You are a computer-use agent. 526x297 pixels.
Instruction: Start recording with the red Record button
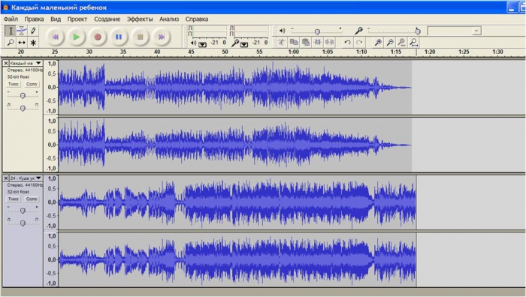pyautogui.click(x=98, y=37)
